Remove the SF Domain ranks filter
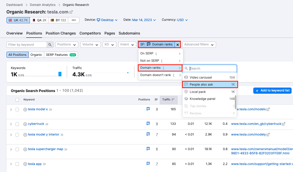 [x=177, y=45]
